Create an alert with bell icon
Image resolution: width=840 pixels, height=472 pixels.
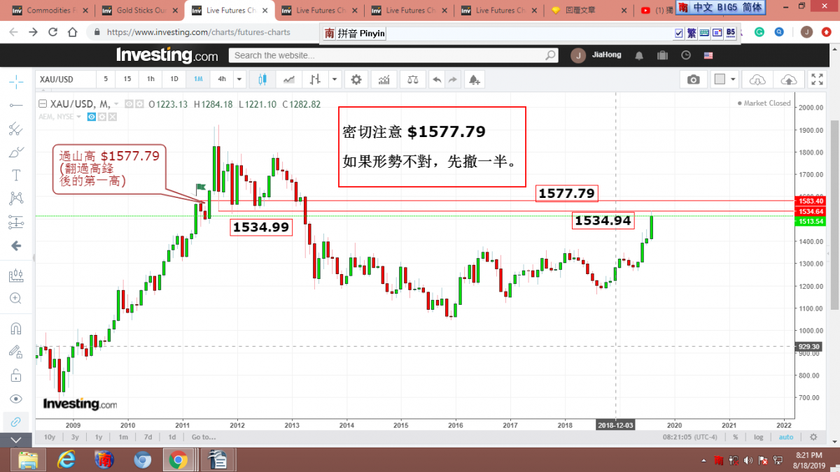tap(475, 80)
